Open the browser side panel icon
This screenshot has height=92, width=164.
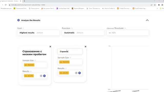(162, 5)
